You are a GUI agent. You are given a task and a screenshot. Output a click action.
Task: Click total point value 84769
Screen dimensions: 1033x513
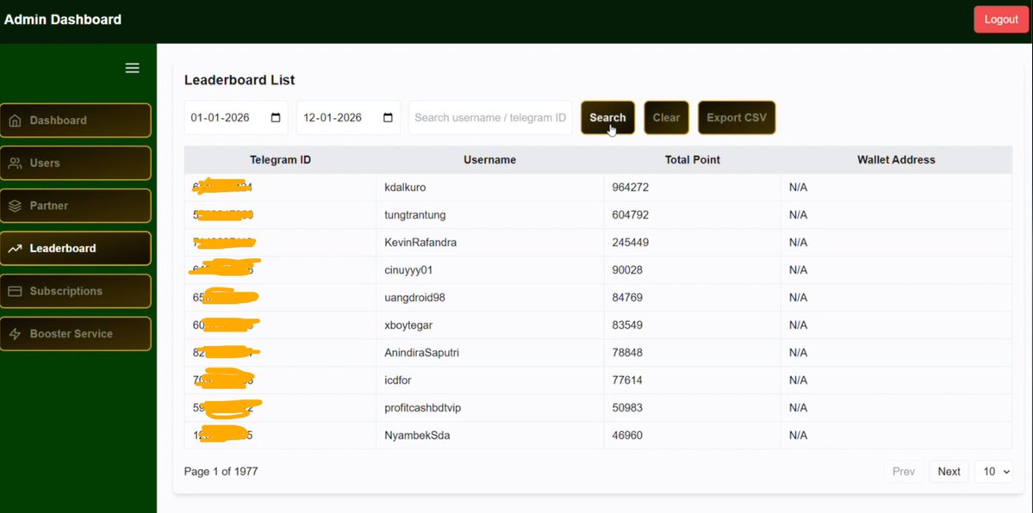[x=627, y=298]
